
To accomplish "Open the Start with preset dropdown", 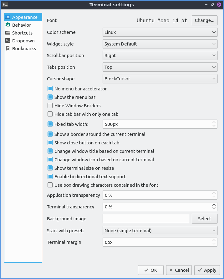I will (x=160, y=231).
